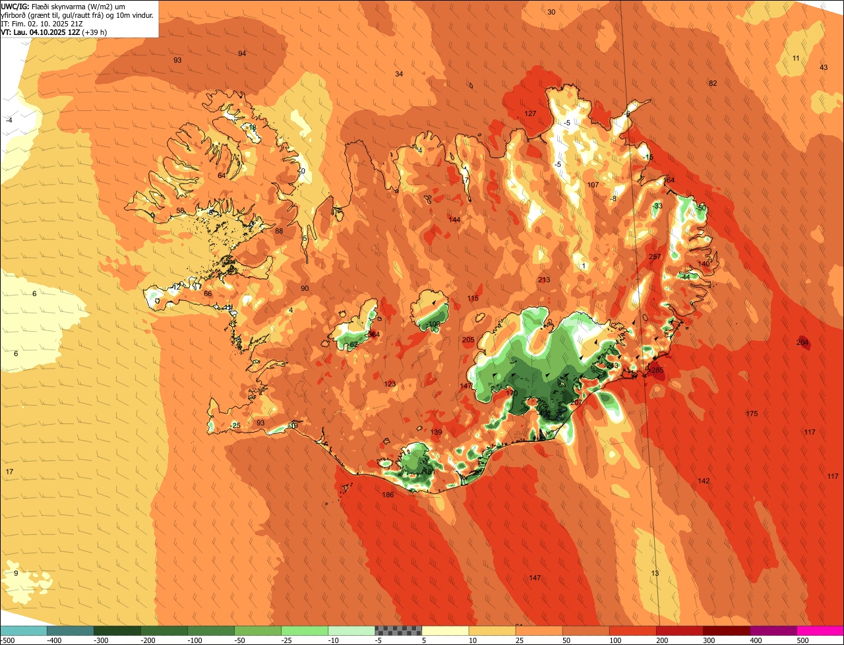The width and height of the screenshot is (844, 645).
Task: Select the value 13 in the southern sea
Action: (655, 573)
